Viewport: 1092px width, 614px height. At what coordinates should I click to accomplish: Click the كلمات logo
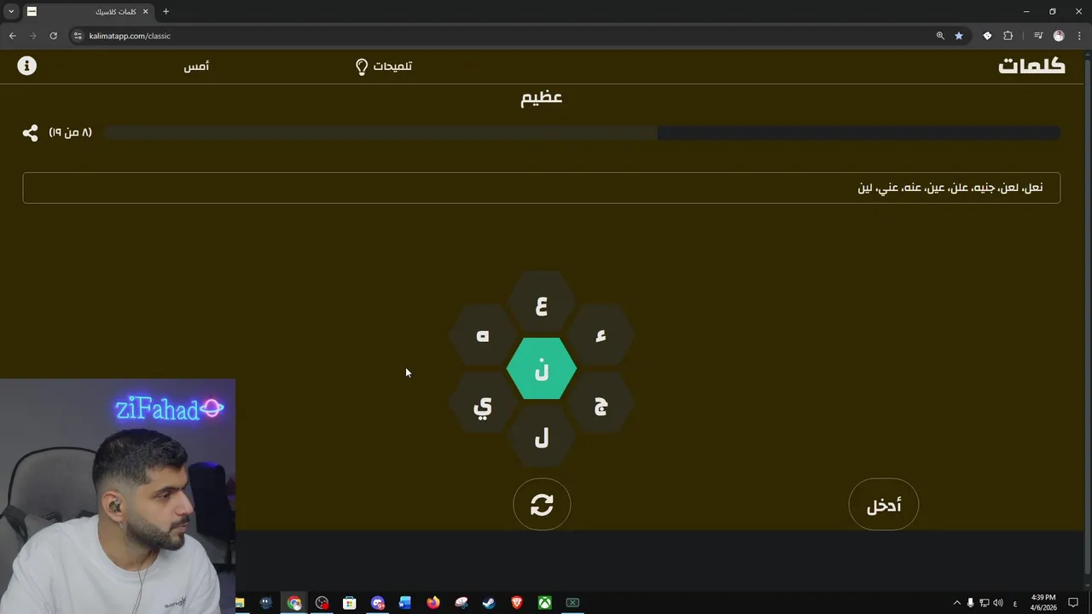pyautogui.click(x=1031, y=66)
